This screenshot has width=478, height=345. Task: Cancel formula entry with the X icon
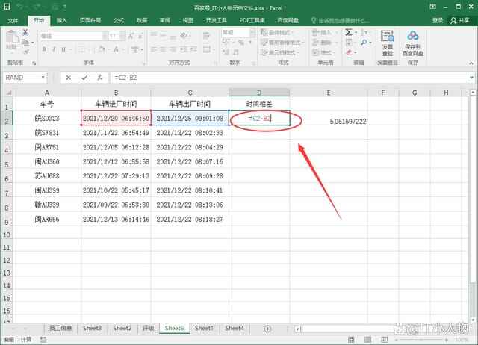click(x=69, y=78)
